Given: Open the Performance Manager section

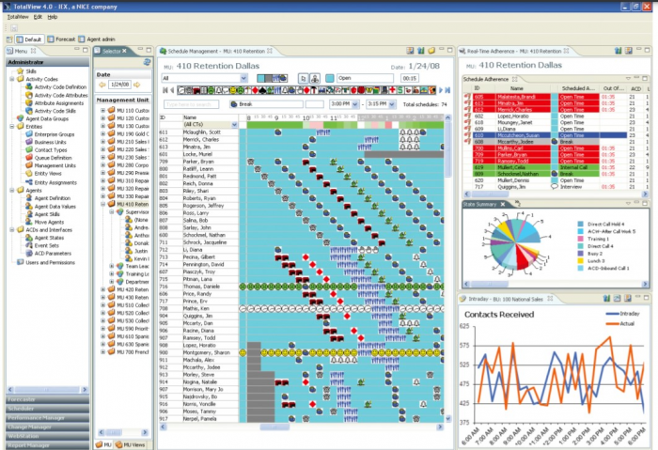Looking at the screenshot, I should tap(47, 418).
